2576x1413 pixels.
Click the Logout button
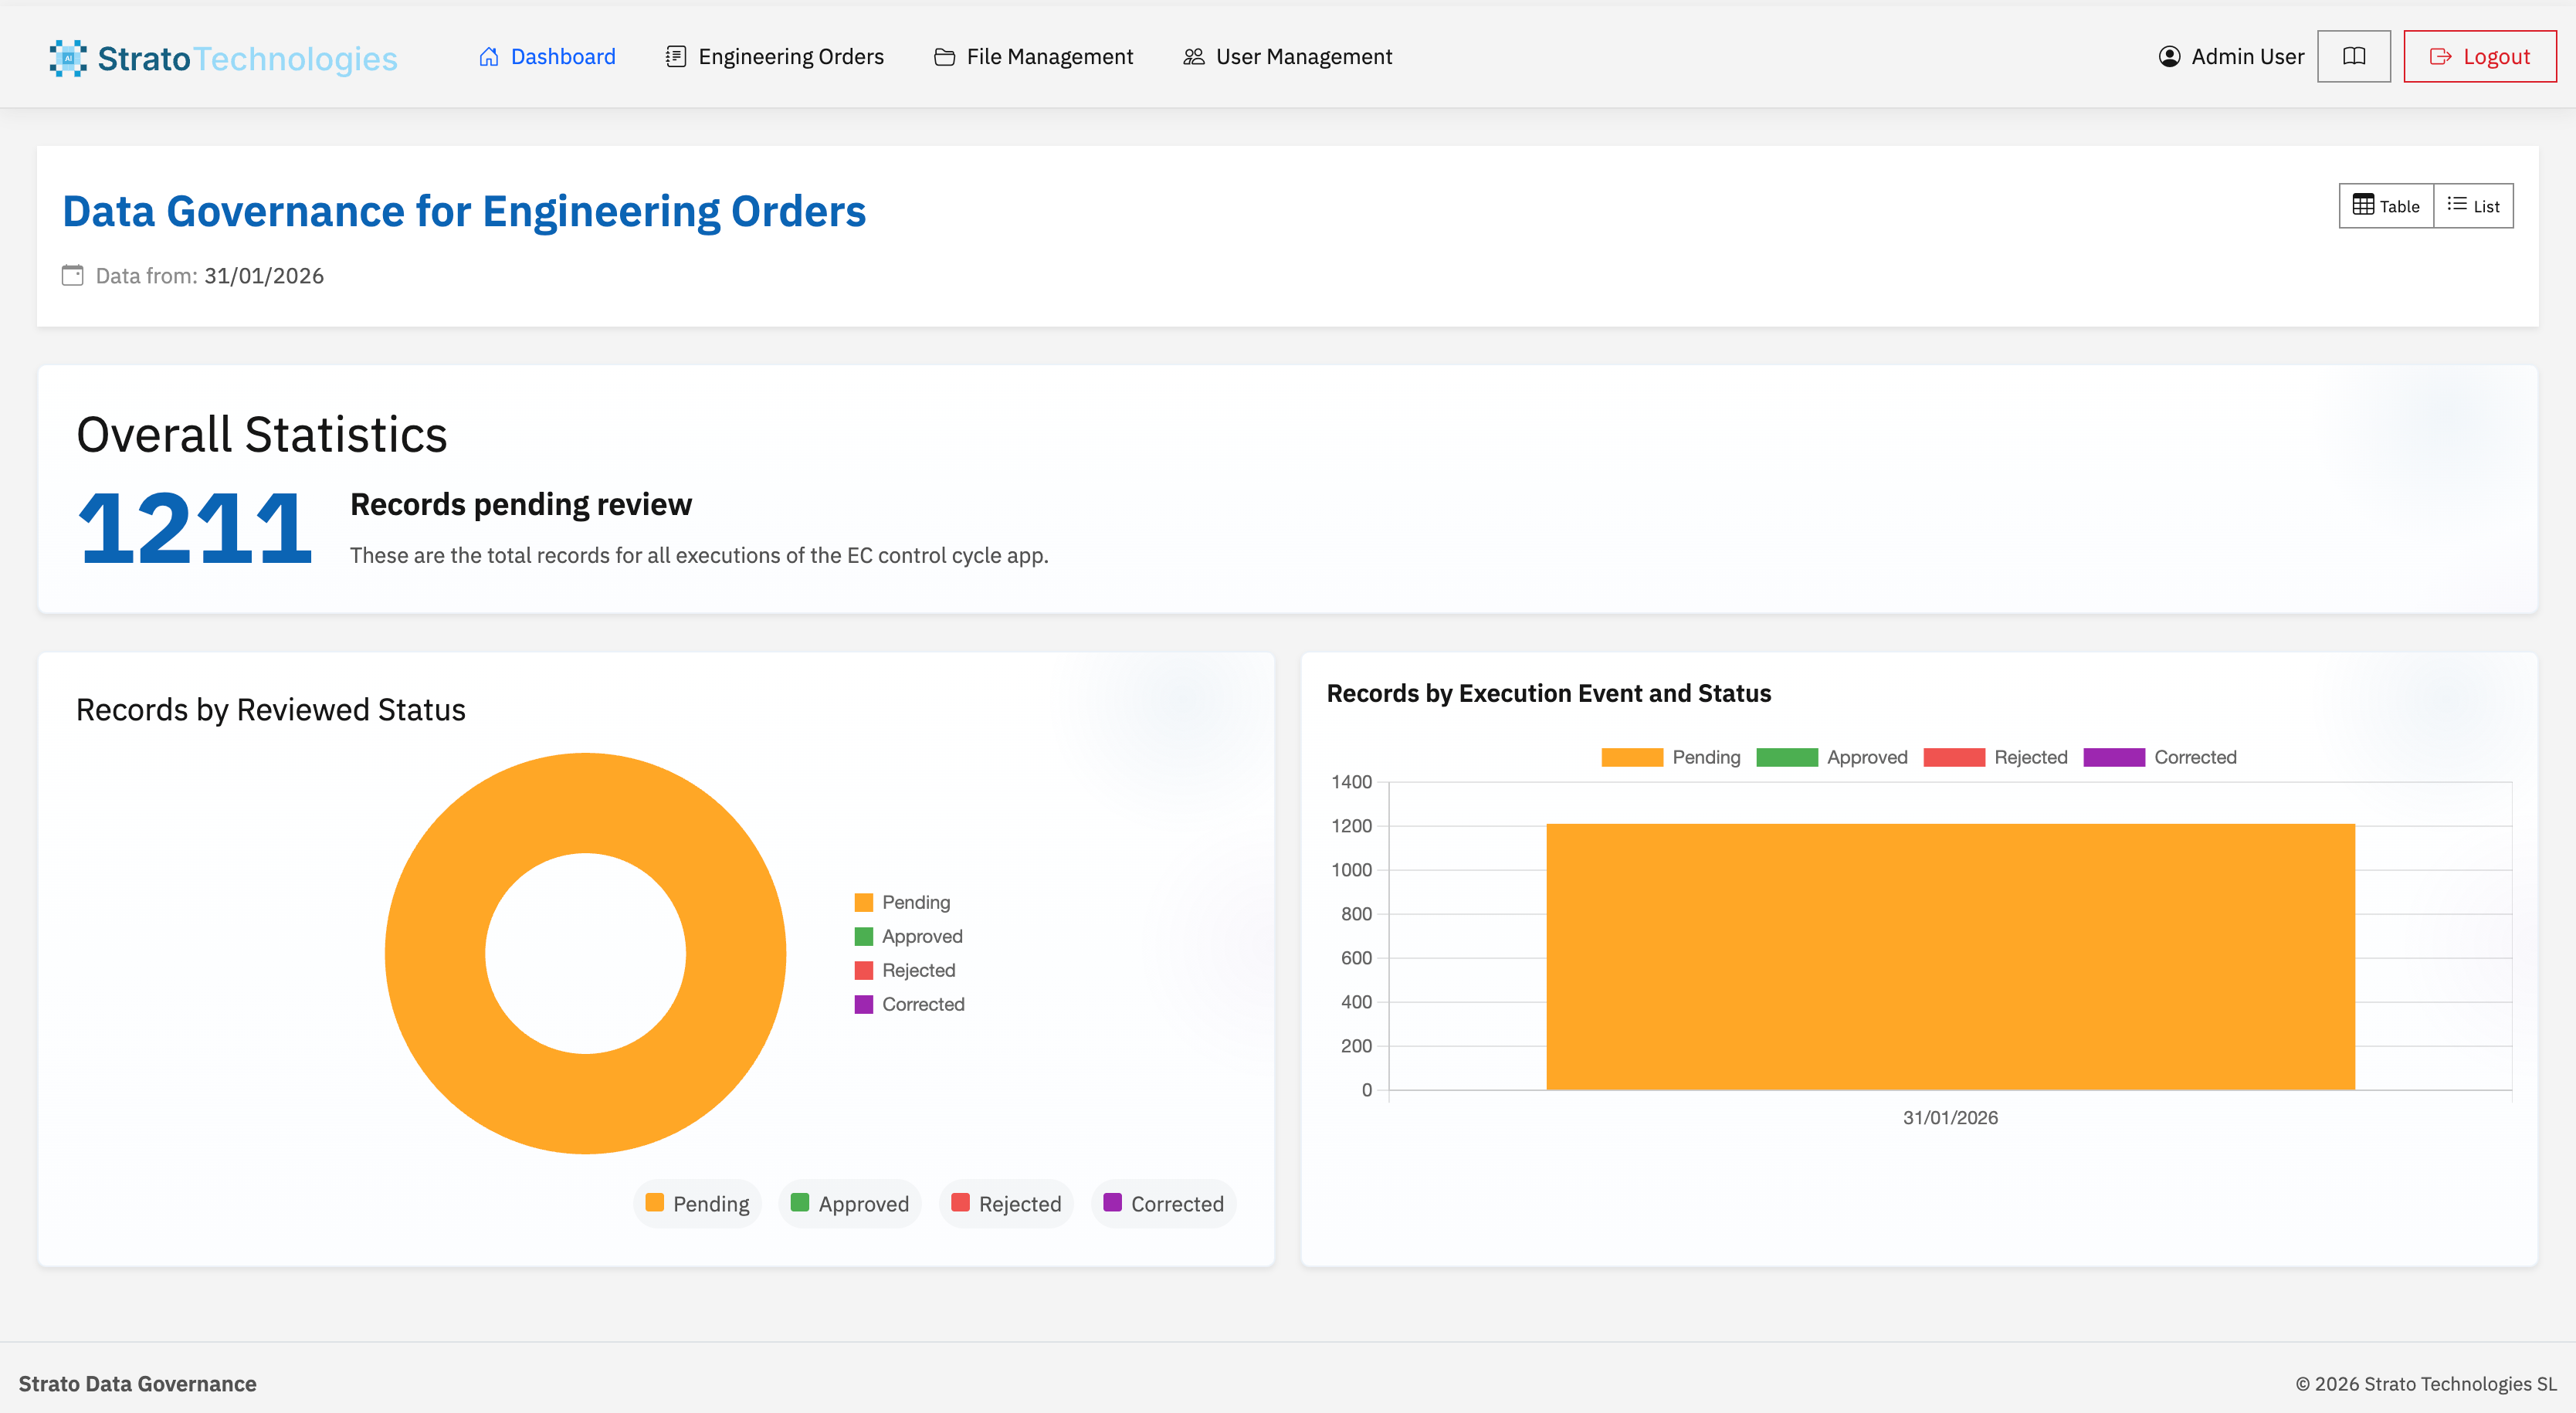(x=2479, y=56)
